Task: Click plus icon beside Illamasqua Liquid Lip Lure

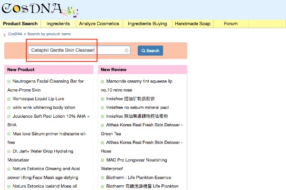Action: [9, 99]
